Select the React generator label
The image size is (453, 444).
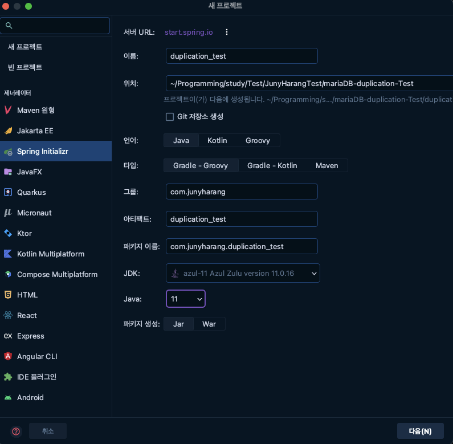coord(27,315)
